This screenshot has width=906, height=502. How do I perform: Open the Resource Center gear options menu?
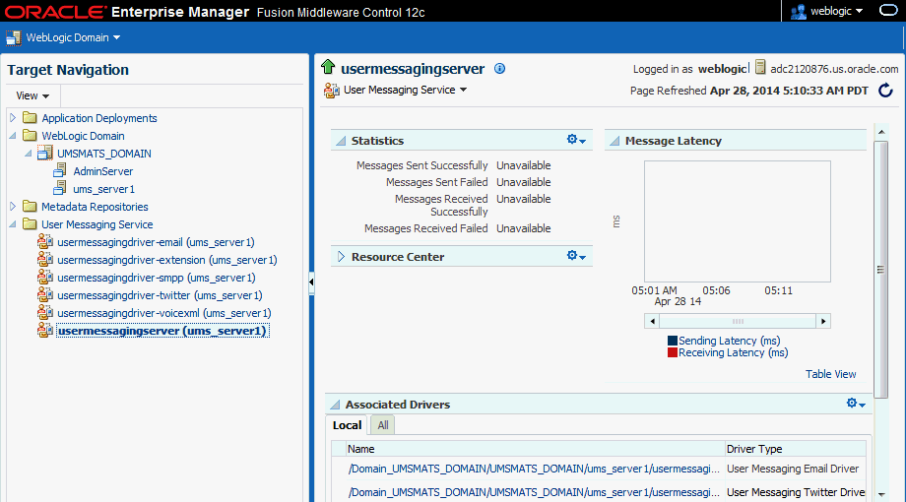click(576, 256)
